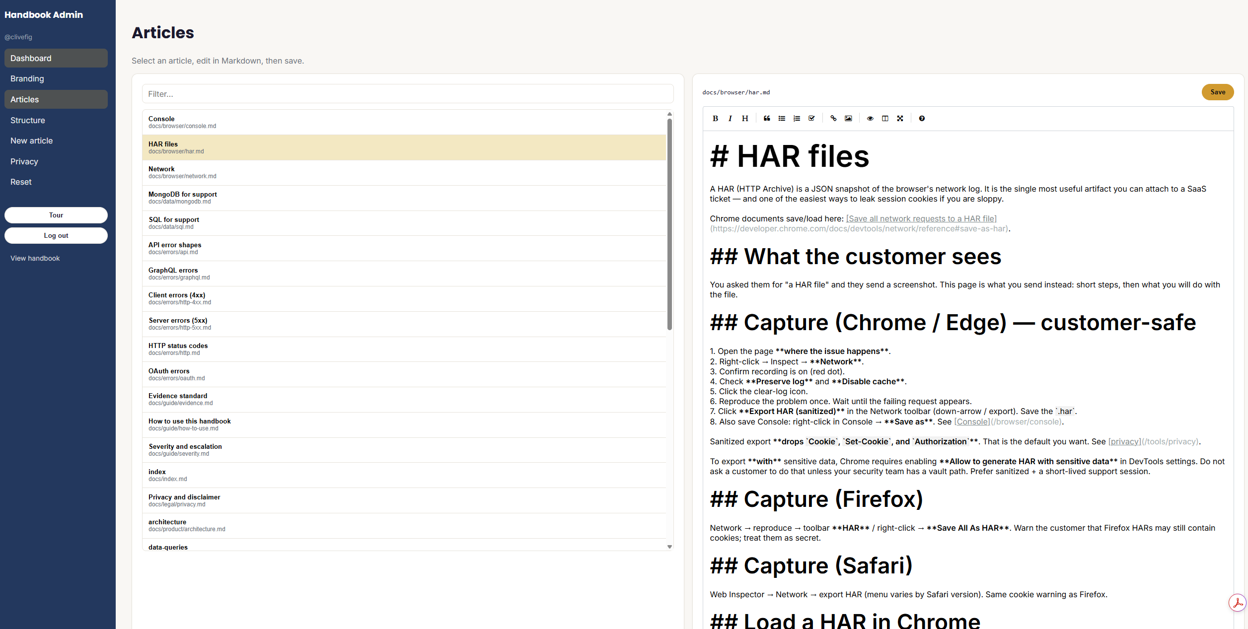Image resolution: width=1248 pixels, height=629 pixels.
Task: Open the Structure page
Action: 56,120
